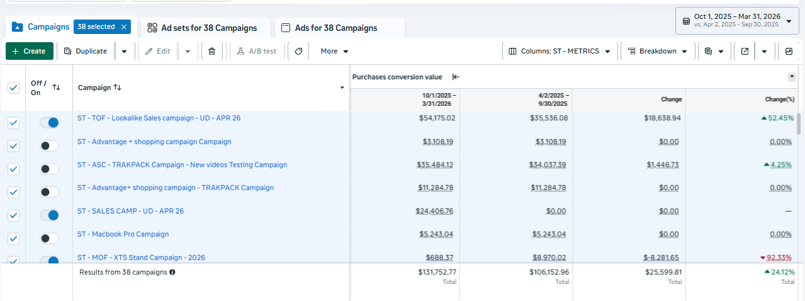This screenshot has height=301, width=805.
Task: Click the export share icon
Action: tap(745, 52)
